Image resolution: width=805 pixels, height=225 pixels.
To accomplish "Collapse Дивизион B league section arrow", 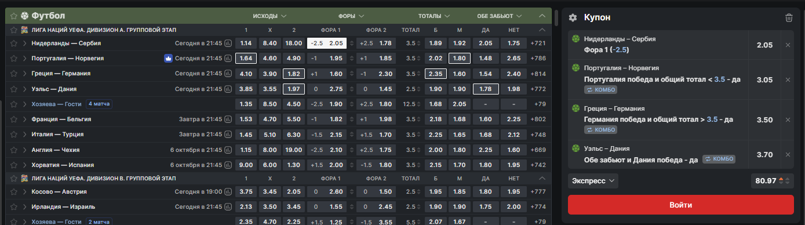I will [542, 178].
